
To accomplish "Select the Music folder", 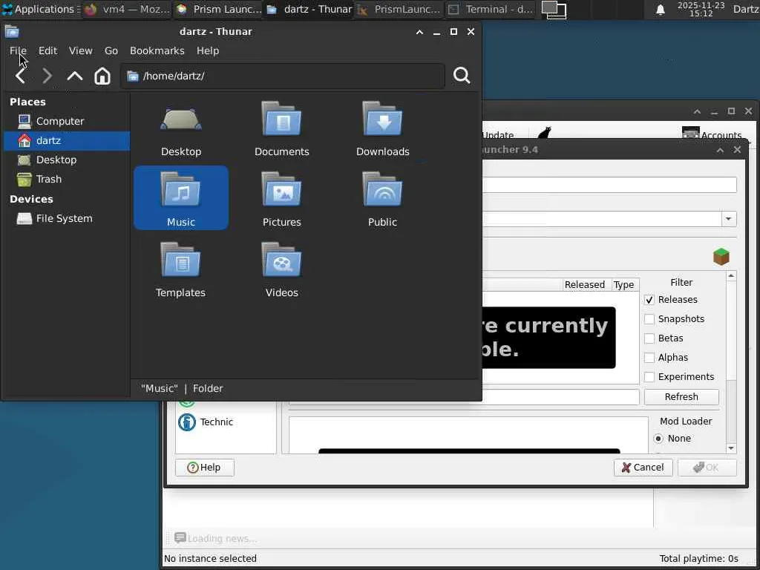I will [181, 197].
